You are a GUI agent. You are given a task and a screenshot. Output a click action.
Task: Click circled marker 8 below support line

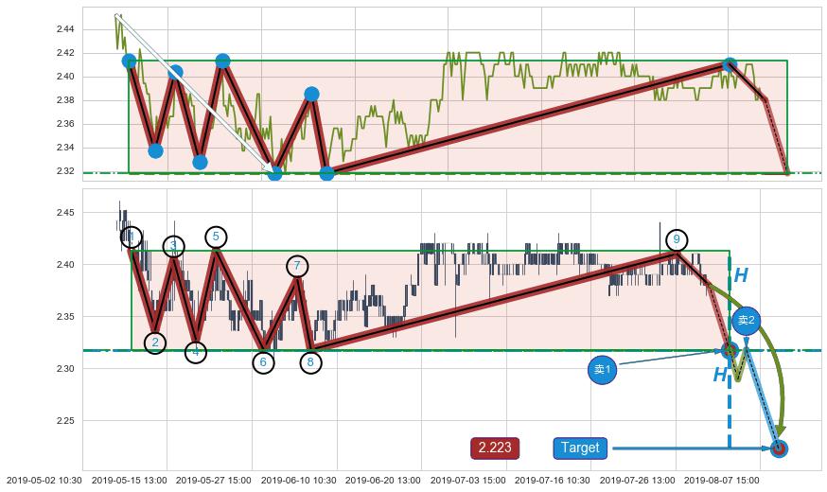(x=311, y=361)
